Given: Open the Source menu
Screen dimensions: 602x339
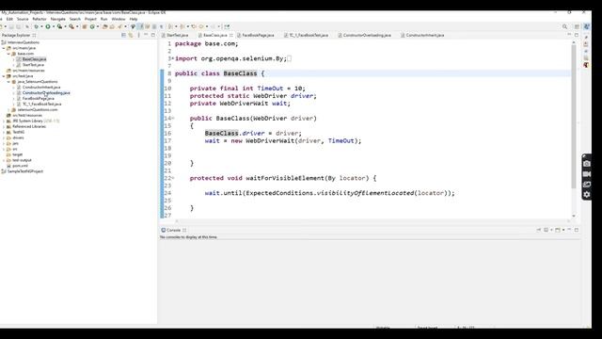Looking at the screenshot, I should pyautogui.click(x=23, y=19).
